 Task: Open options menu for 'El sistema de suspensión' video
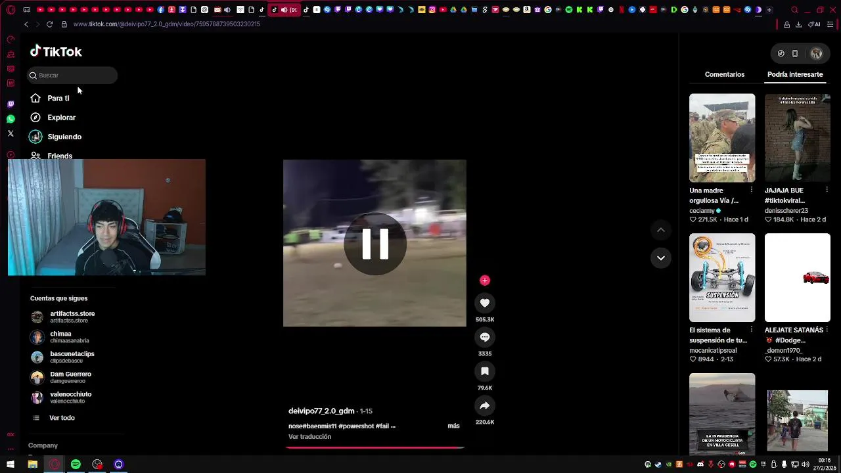pos(752,330)
